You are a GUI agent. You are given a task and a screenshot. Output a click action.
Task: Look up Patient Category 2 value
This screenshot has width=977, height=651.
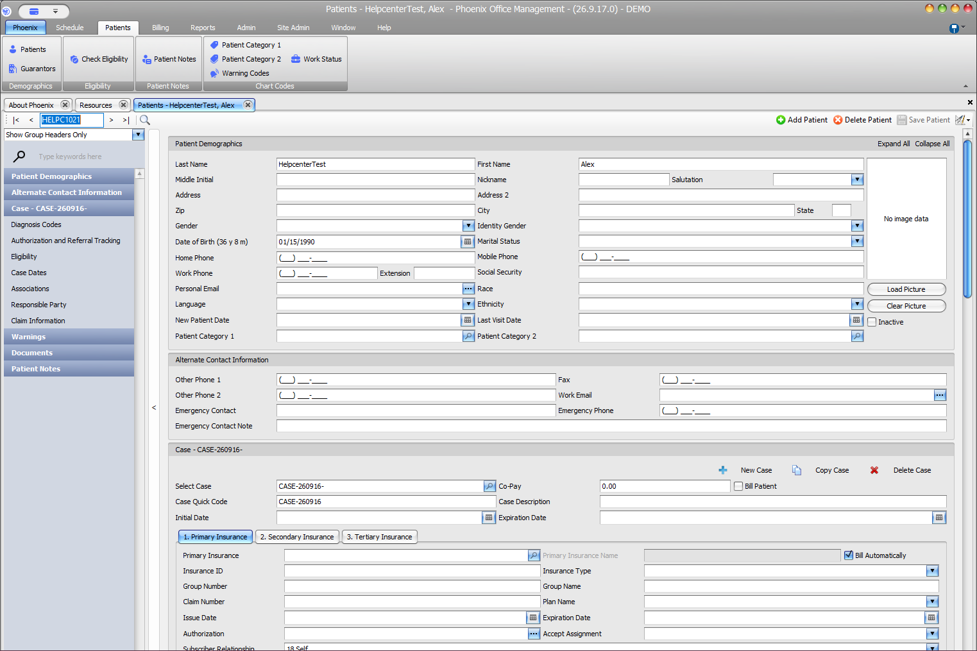(857, 336)
